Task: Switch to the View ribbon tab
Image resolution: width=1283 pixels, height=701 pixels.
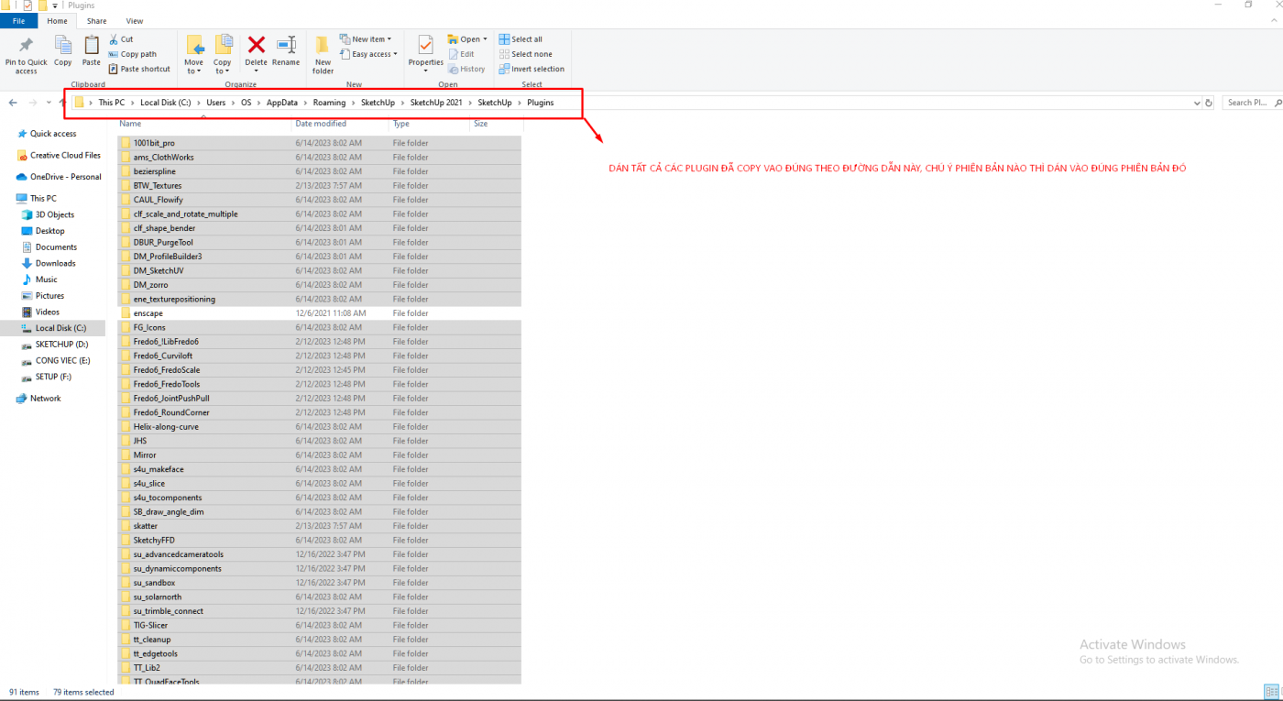Action: point(134,21)
